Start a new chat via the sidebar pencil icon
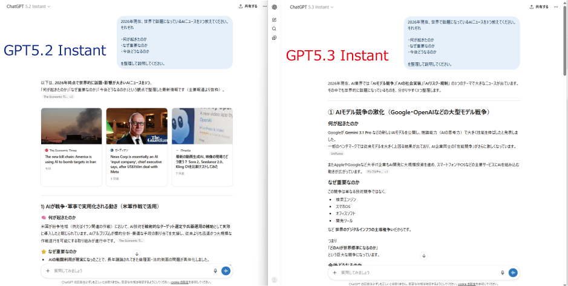568x286 pixels. [x=275, y=19]
